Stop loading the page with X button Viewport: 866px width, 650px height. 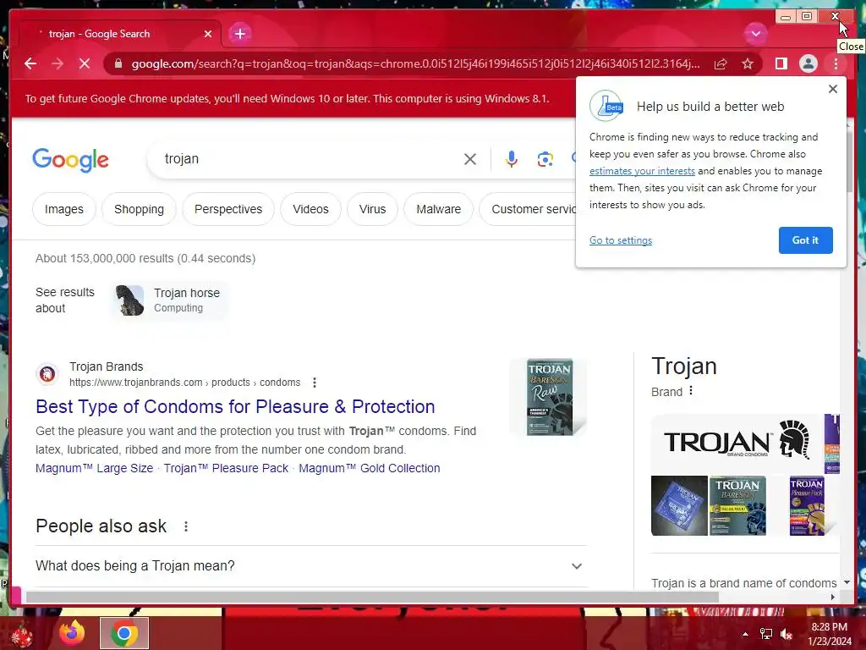click(x=85, y=64)
